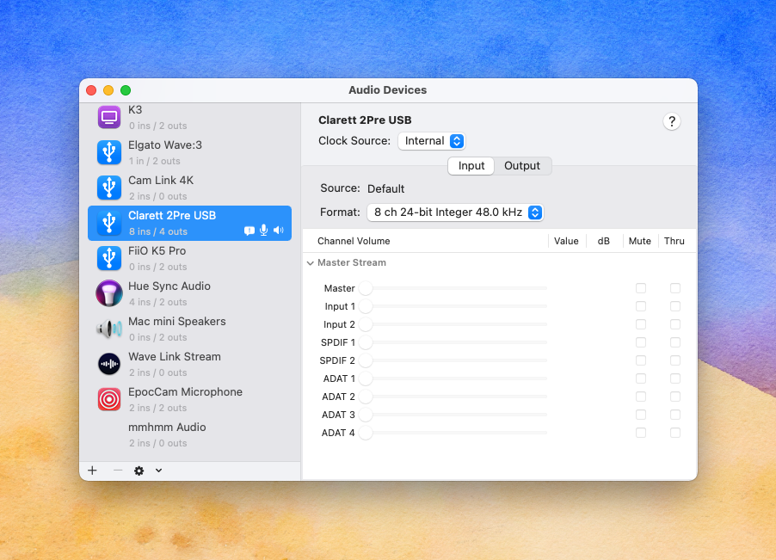776x560 pixels.
Task: Open help with the question mark button
Action: point(672,121)
